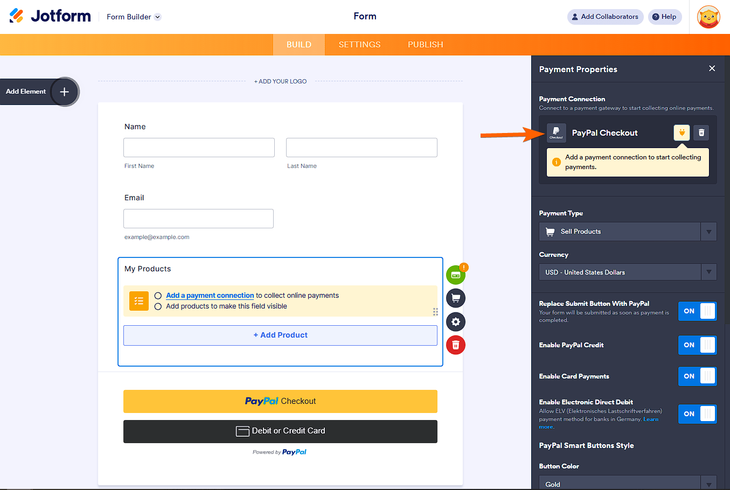Click the Name field label
Screen dimensions: 730x490
point(135,127)
